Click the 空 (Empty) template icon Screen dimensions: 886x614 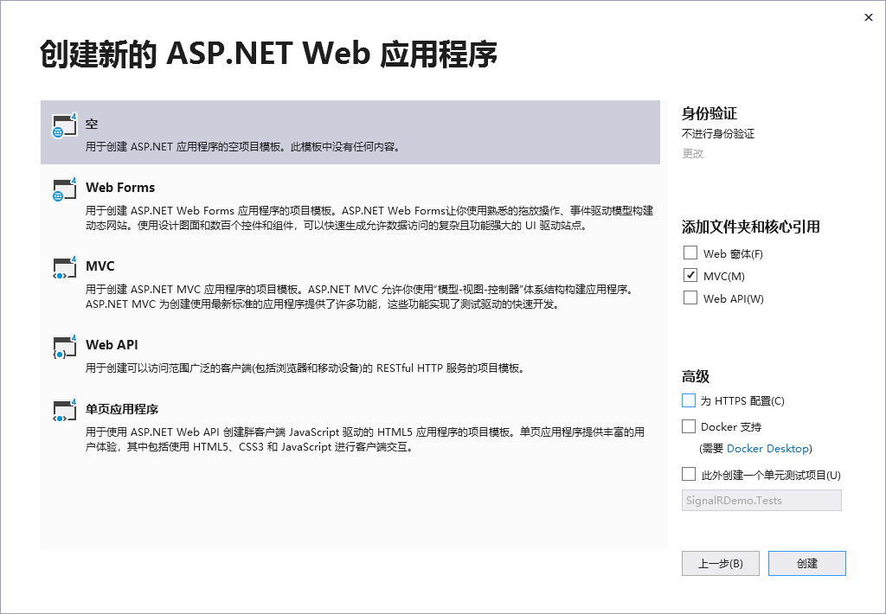click(x=64, y=125)
